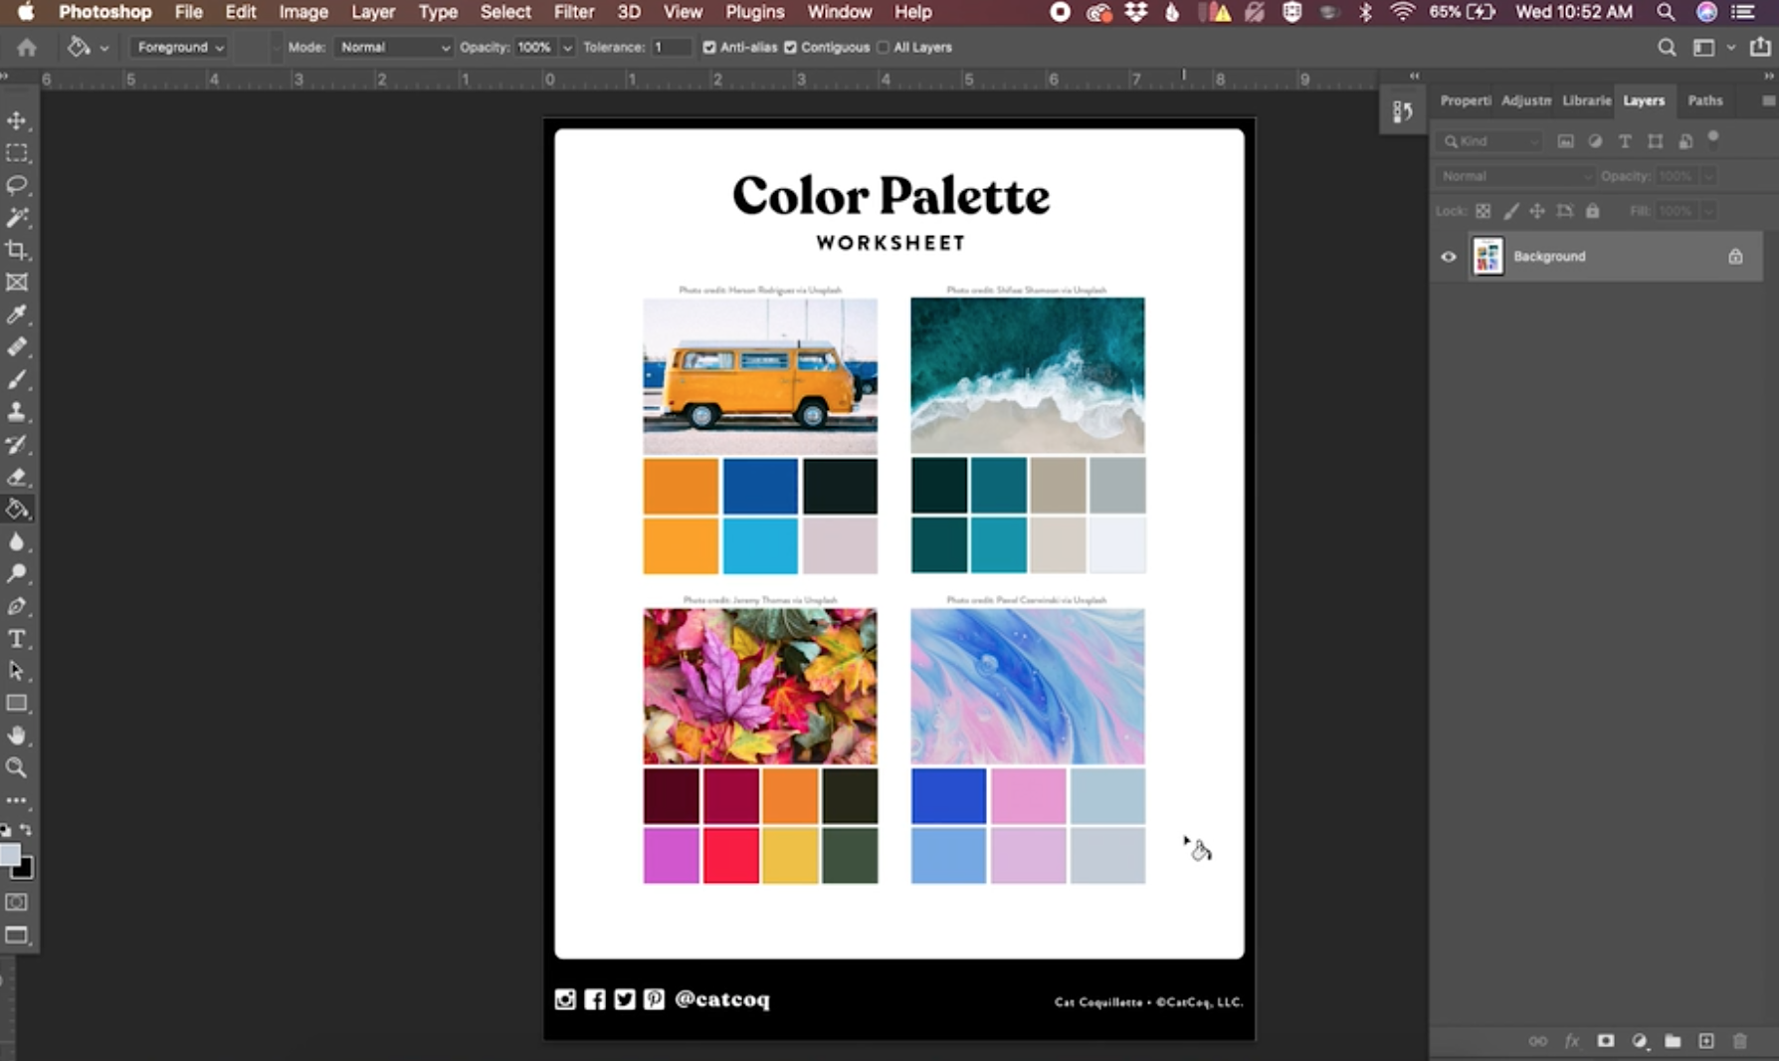Choose the Eyedropper tool
The height and width of the screenshot is (1061, 1779).
(17, 316)
